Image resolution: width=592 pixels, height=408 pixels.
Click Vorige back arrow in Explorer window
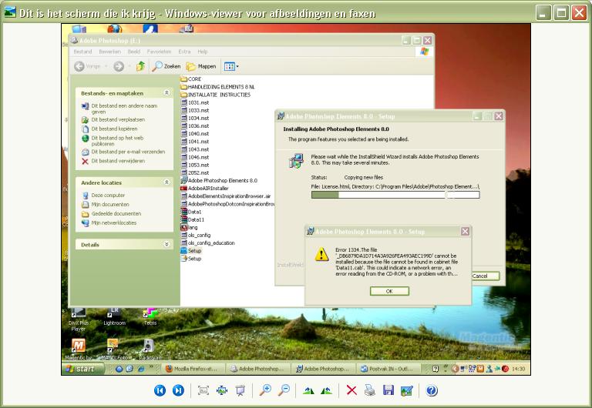click(x=87, y=66)
